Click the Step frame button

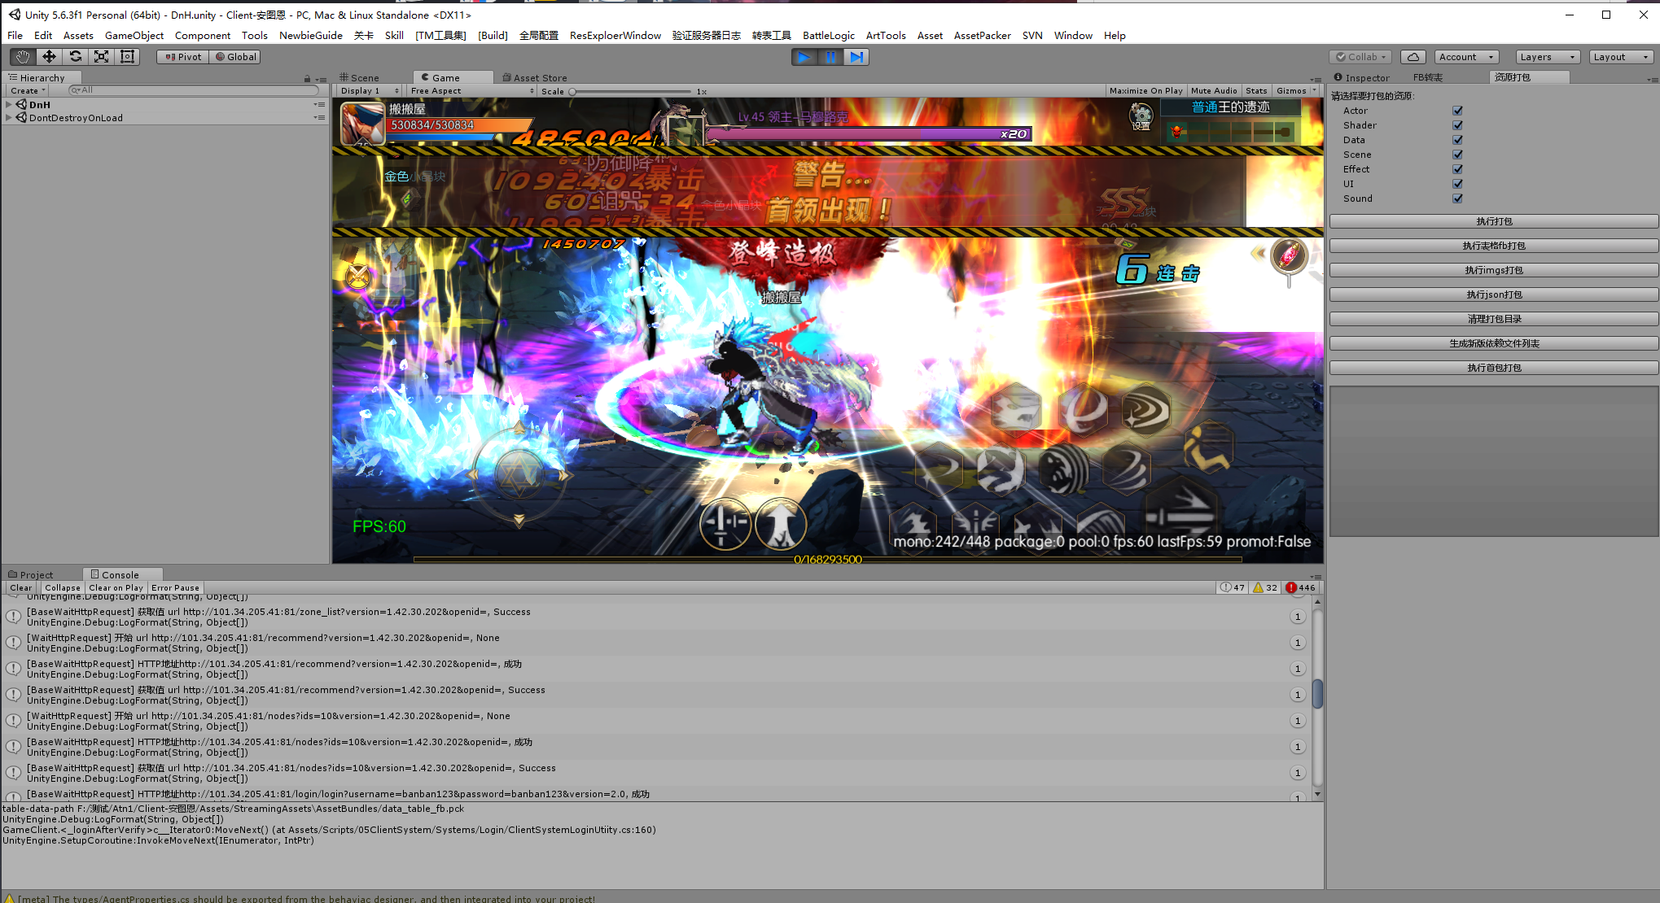[856, 57]
